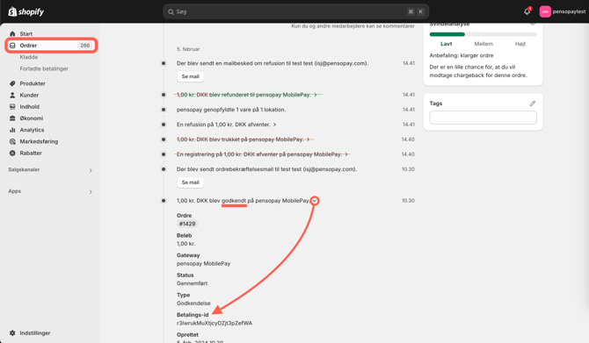The image size is (589, 343).
Task: Collapse the godkendt payment details chevron
Action: click(x=315, y=201)
